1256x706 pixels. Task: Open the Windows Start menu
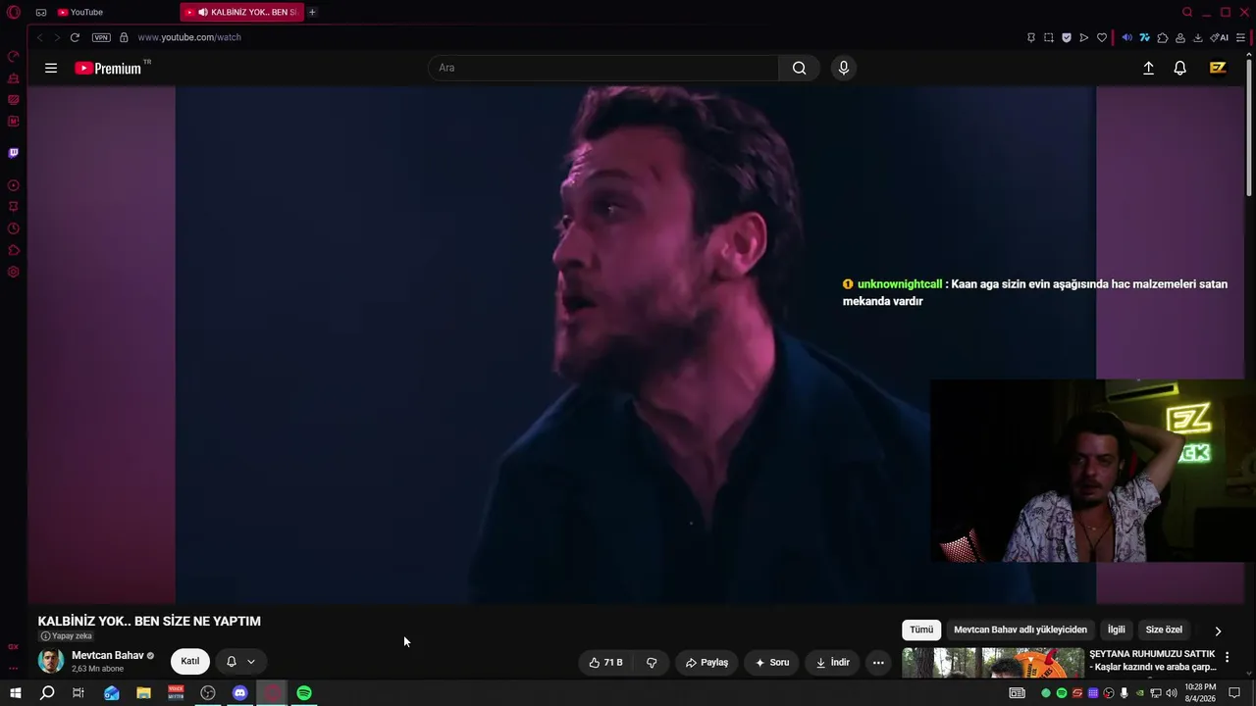15,693
